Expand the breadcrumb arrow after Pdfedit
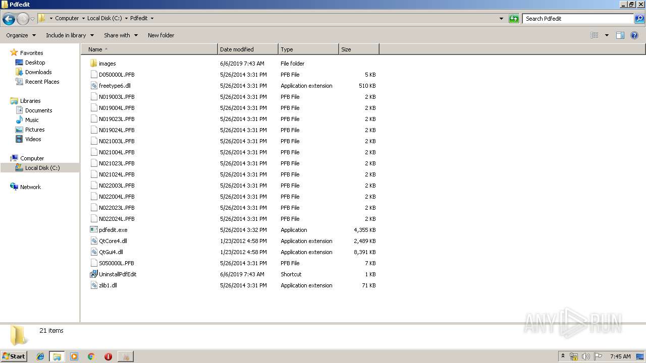The image size is (646, 363). 152,19
